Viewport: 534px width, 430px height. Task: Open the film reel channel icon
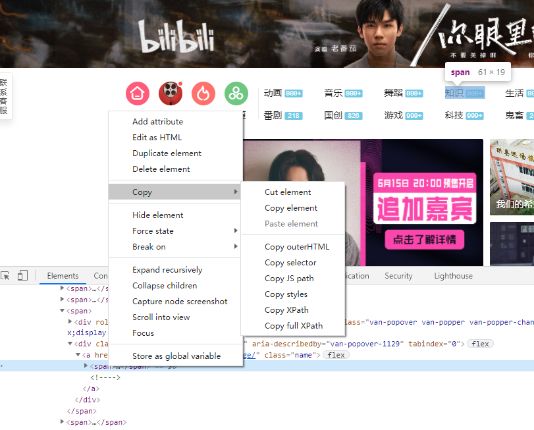coord(170,94)
